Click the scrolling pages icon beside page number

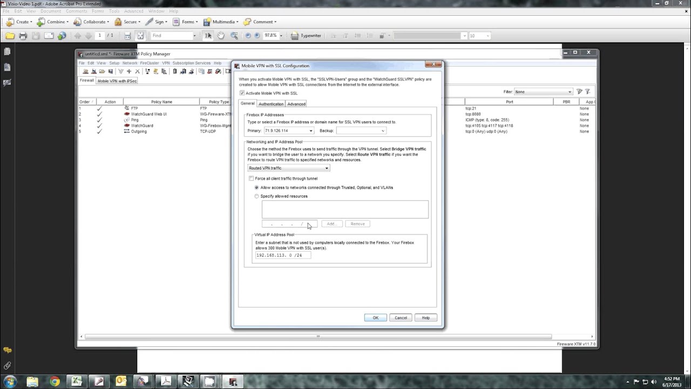[127, 36]
